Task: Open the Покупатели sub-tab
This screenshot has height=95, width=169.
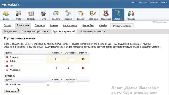Action: tap(10, 32)
